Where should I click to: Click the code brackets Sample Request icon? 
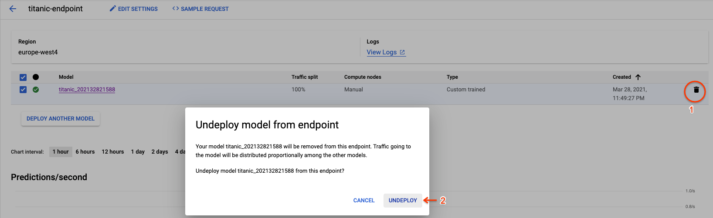(176, 9)
